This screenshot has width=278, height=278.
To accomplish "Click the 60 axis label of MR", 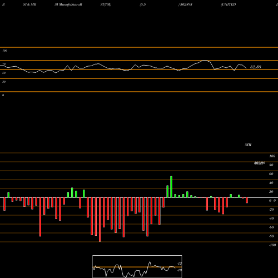I will pos(271,174).
